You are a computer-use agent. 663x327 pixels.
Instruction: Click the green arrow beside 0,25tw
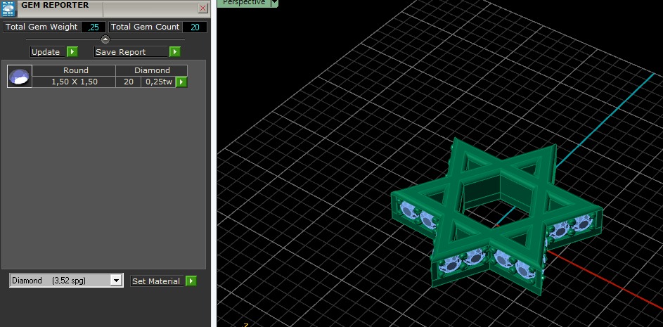(x=181, y=82)
